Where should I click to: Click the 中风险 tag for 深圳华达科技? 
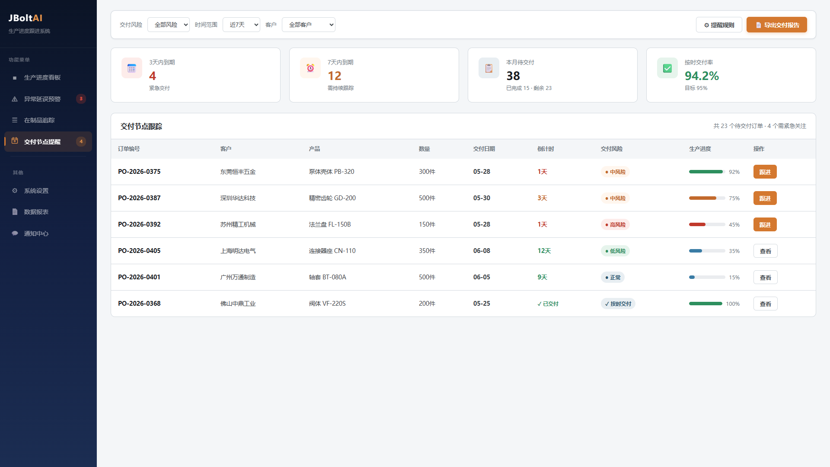(x=615, y=198)
